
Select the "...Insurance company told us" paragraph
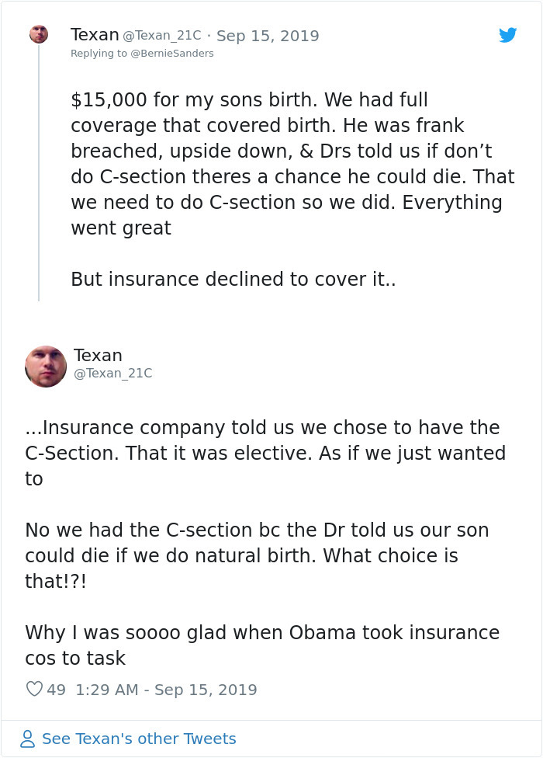point(265,453)
